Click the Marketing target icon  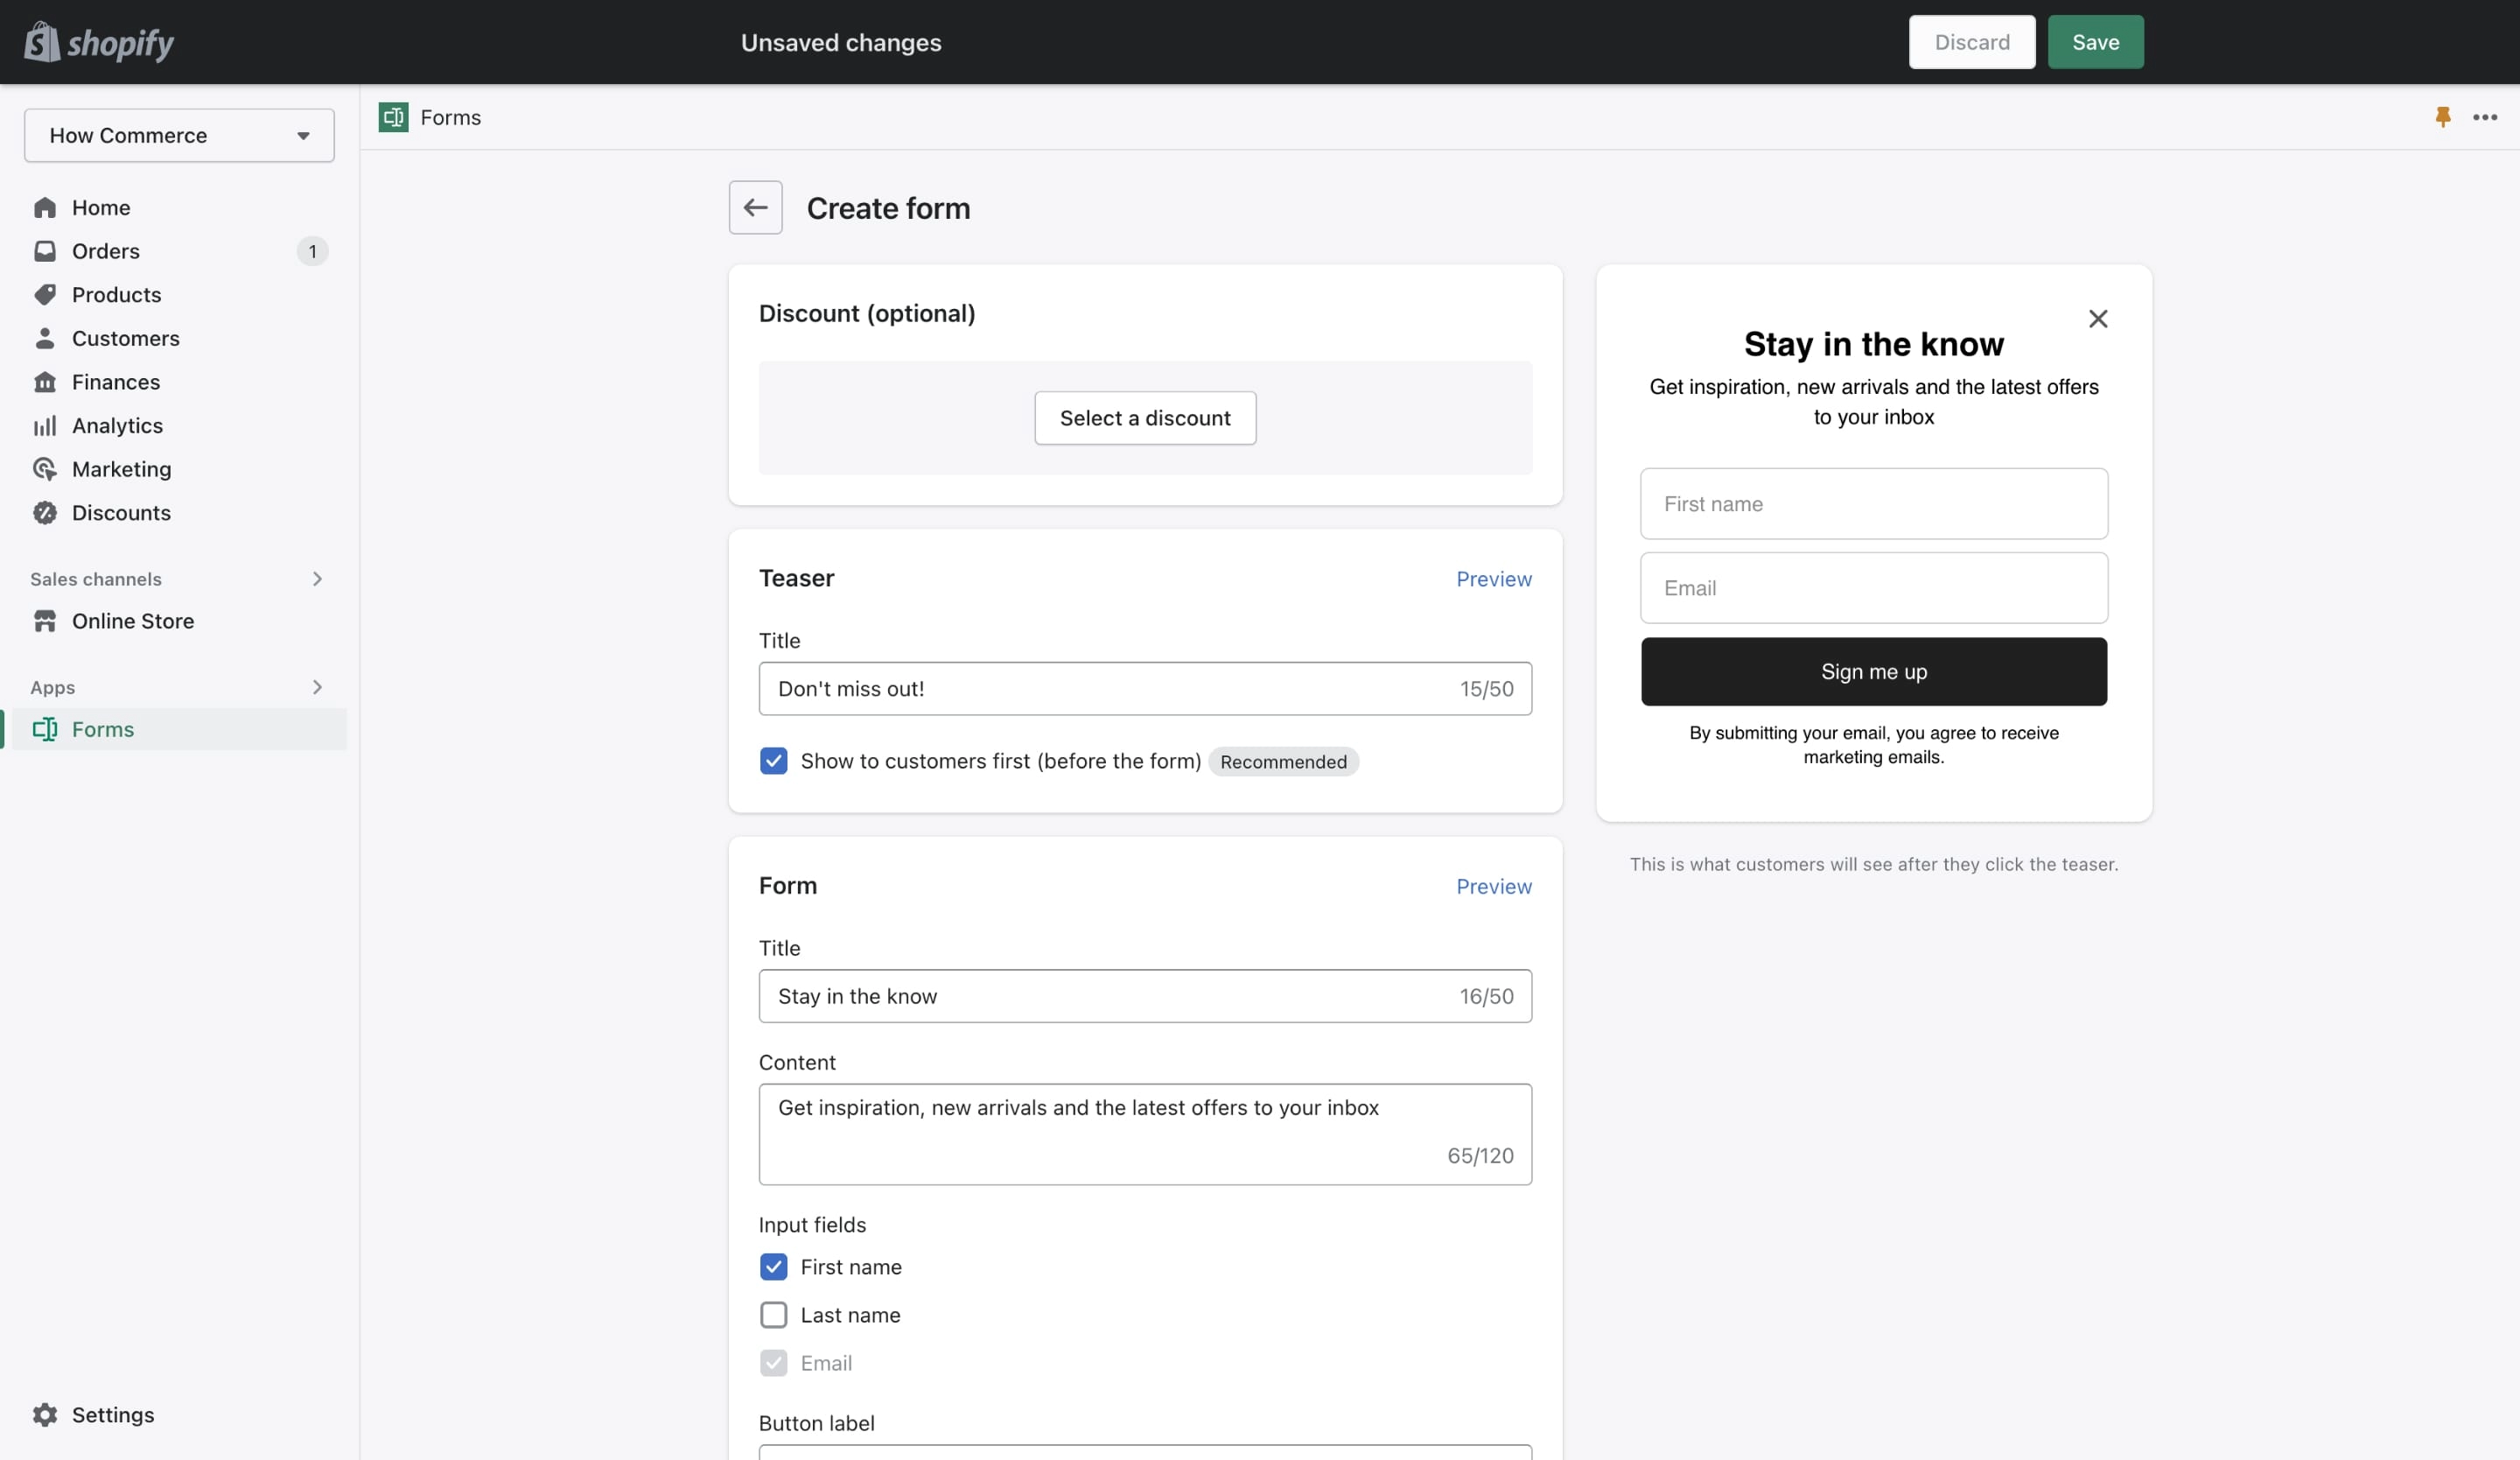(x=45, y=469)
